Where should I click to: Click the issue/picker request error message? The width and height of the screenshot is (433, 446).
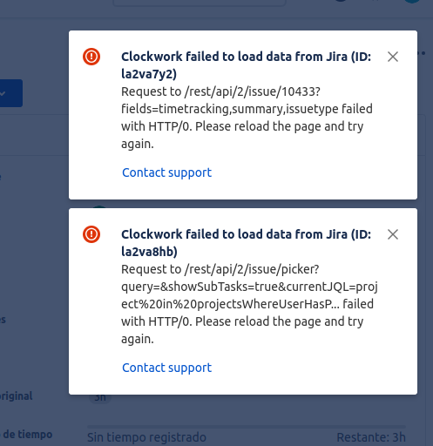[249, 304]
